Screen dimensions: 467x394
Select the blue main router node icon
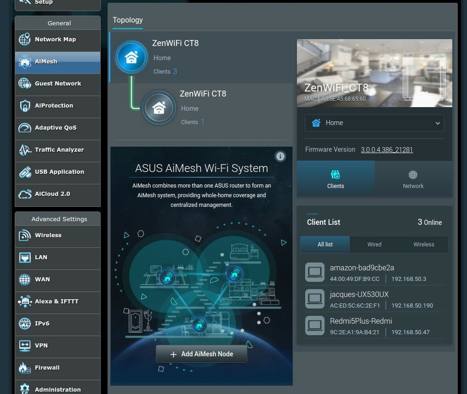(131, 57)
